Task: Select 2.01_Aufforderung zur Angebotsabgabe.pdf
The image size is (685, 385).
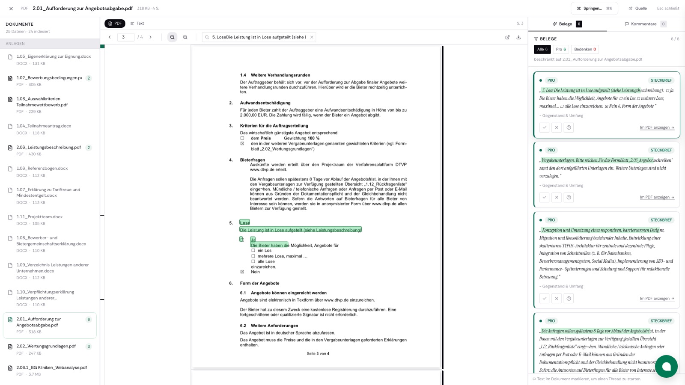Action: pos(50,325)
